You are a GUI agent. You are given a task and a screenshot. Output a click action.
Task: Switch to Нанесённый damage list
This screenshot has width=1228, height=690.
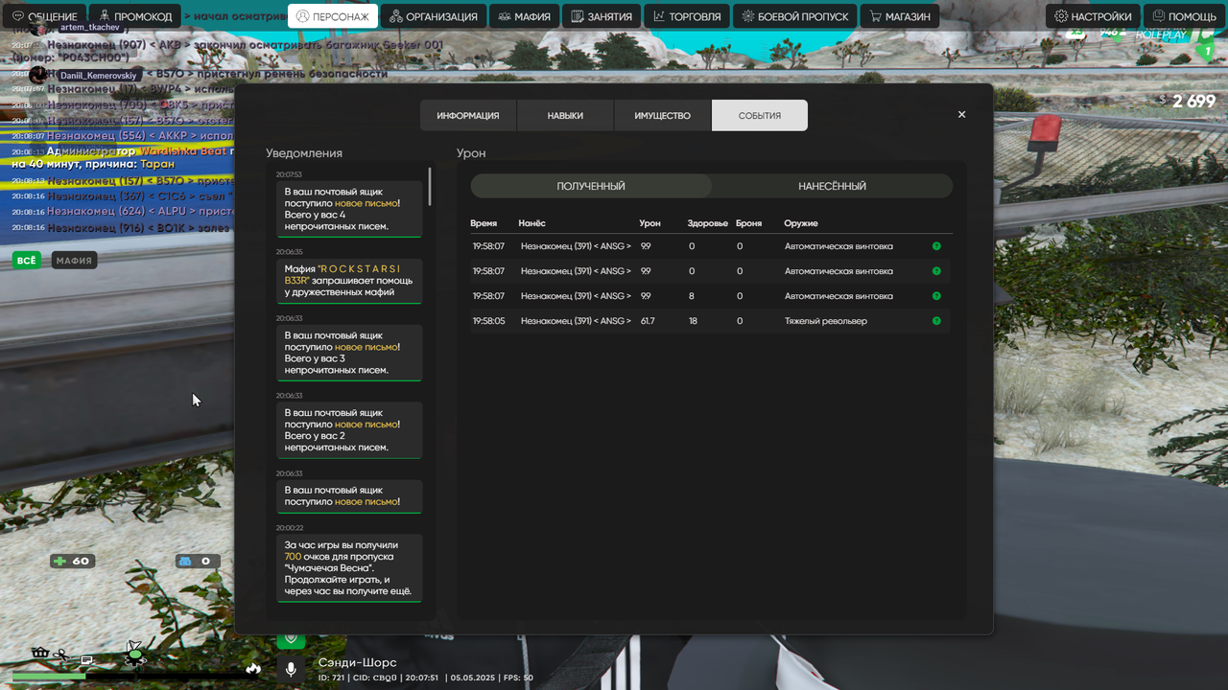(x=832, y=186)
